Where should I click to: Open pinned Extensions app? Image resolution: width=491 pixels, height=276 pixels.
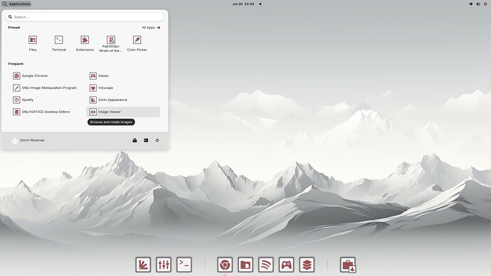point(85,43)
